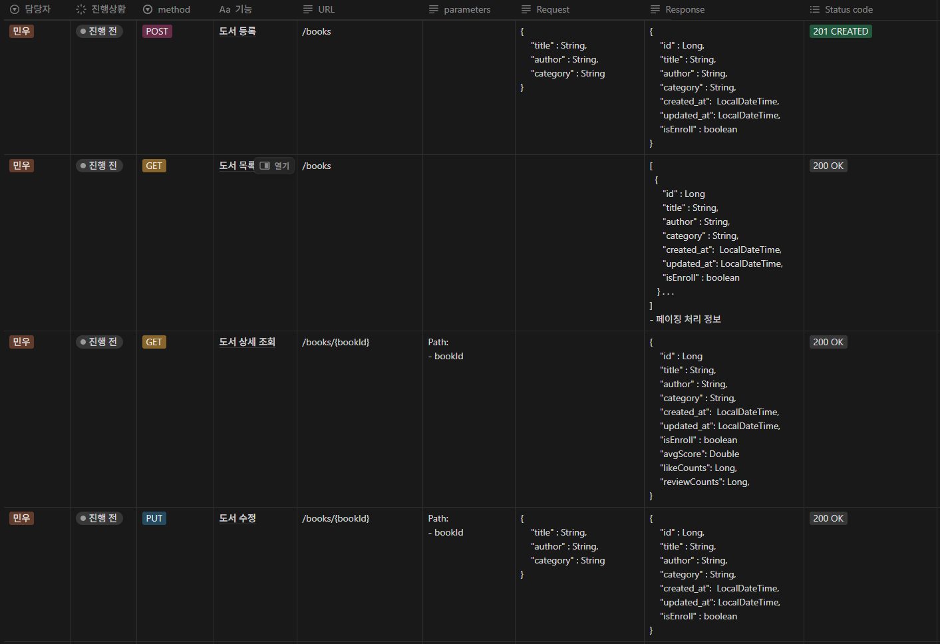Click '페이징 처리 정보' text in 도서 목록 response
940x644 pixels.
click(x=689, y=319)
